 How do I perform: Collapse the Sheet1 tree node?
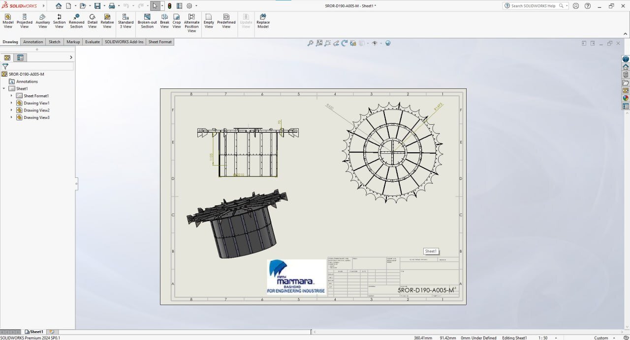(4, 89)
